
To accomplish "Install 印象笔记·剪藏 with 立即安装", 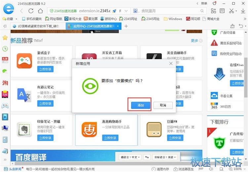I will (x=45, y=138).
